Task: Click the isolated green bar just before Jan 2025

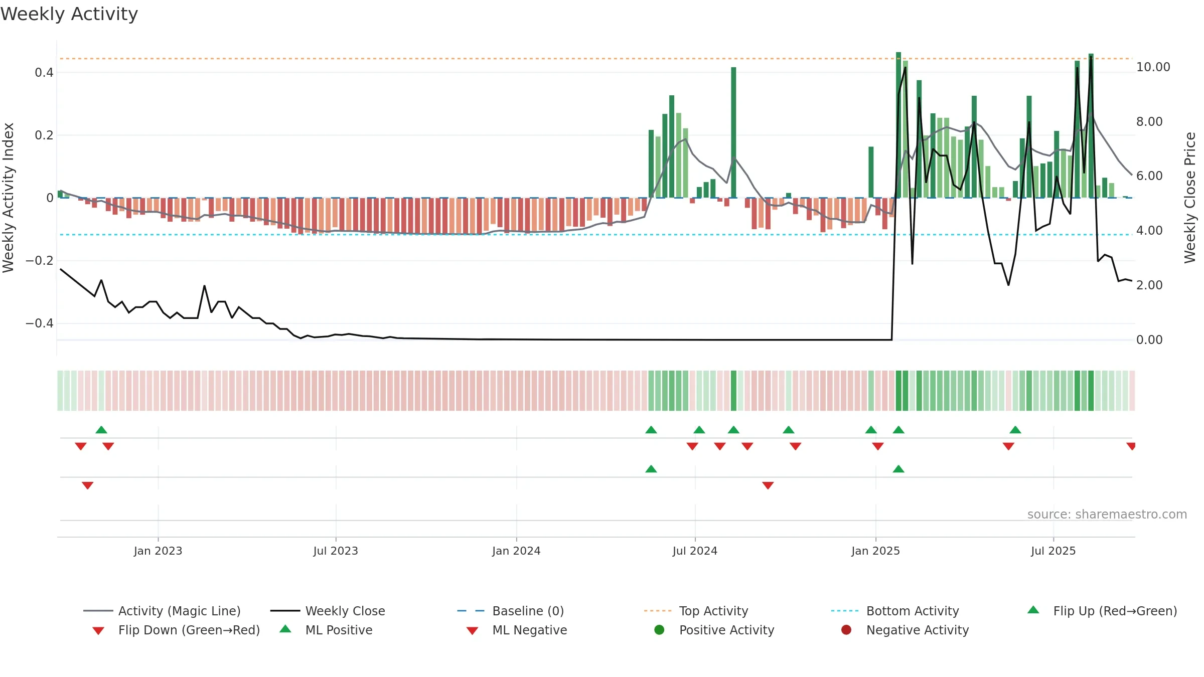Action: (x=871, y=172)
